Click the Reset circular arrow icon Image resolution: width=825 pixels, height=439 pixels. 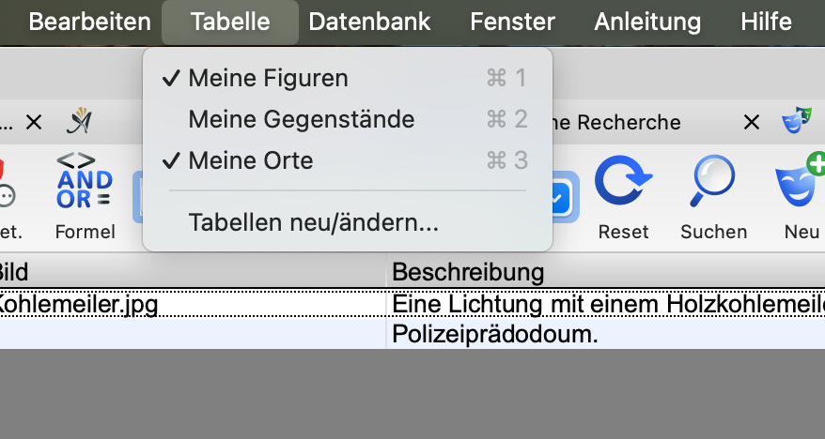(x=623, y=195)
